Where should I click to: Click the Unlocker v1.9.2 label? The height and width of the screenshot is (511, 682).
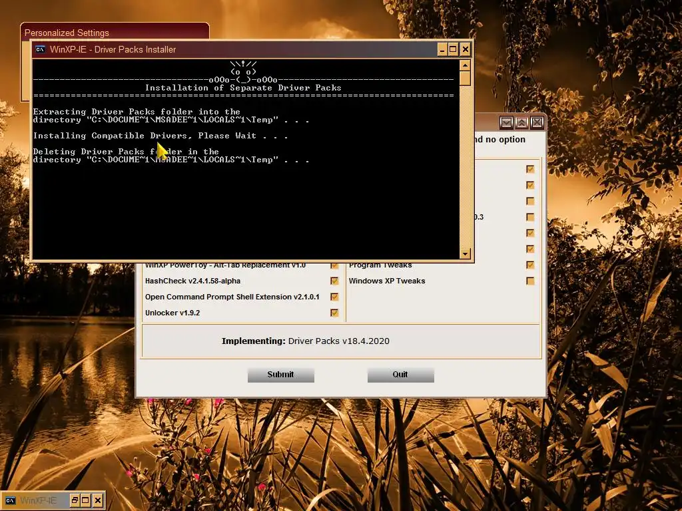pyautogui.click(x=172, y=313)
